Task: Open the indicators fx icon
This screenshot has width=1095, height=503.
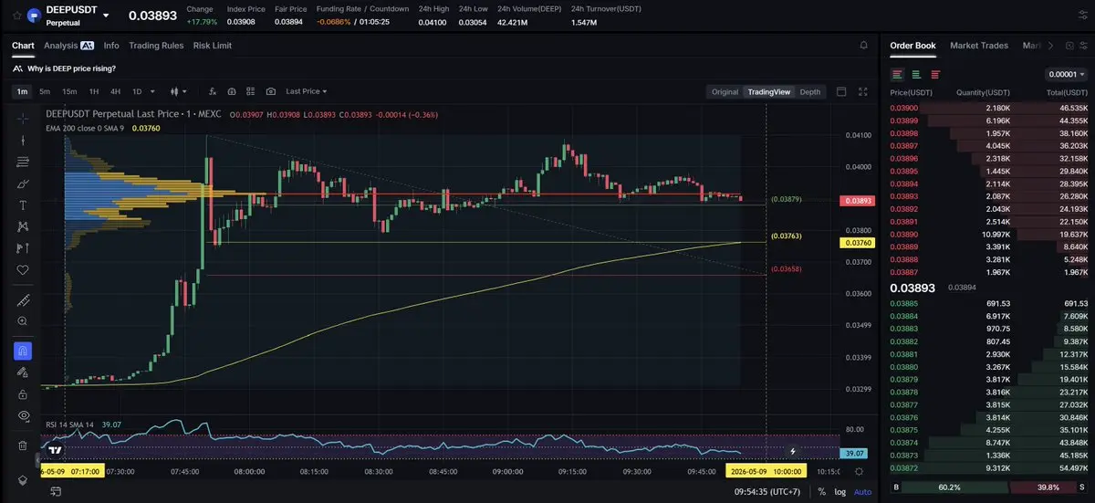Action: point(213,91)
